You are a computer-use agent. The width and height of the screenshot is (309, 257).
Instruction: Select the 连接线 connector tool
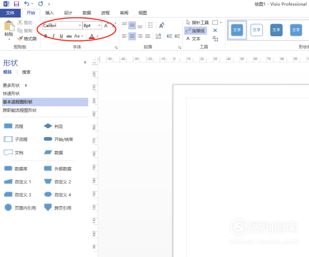[196, 31]
